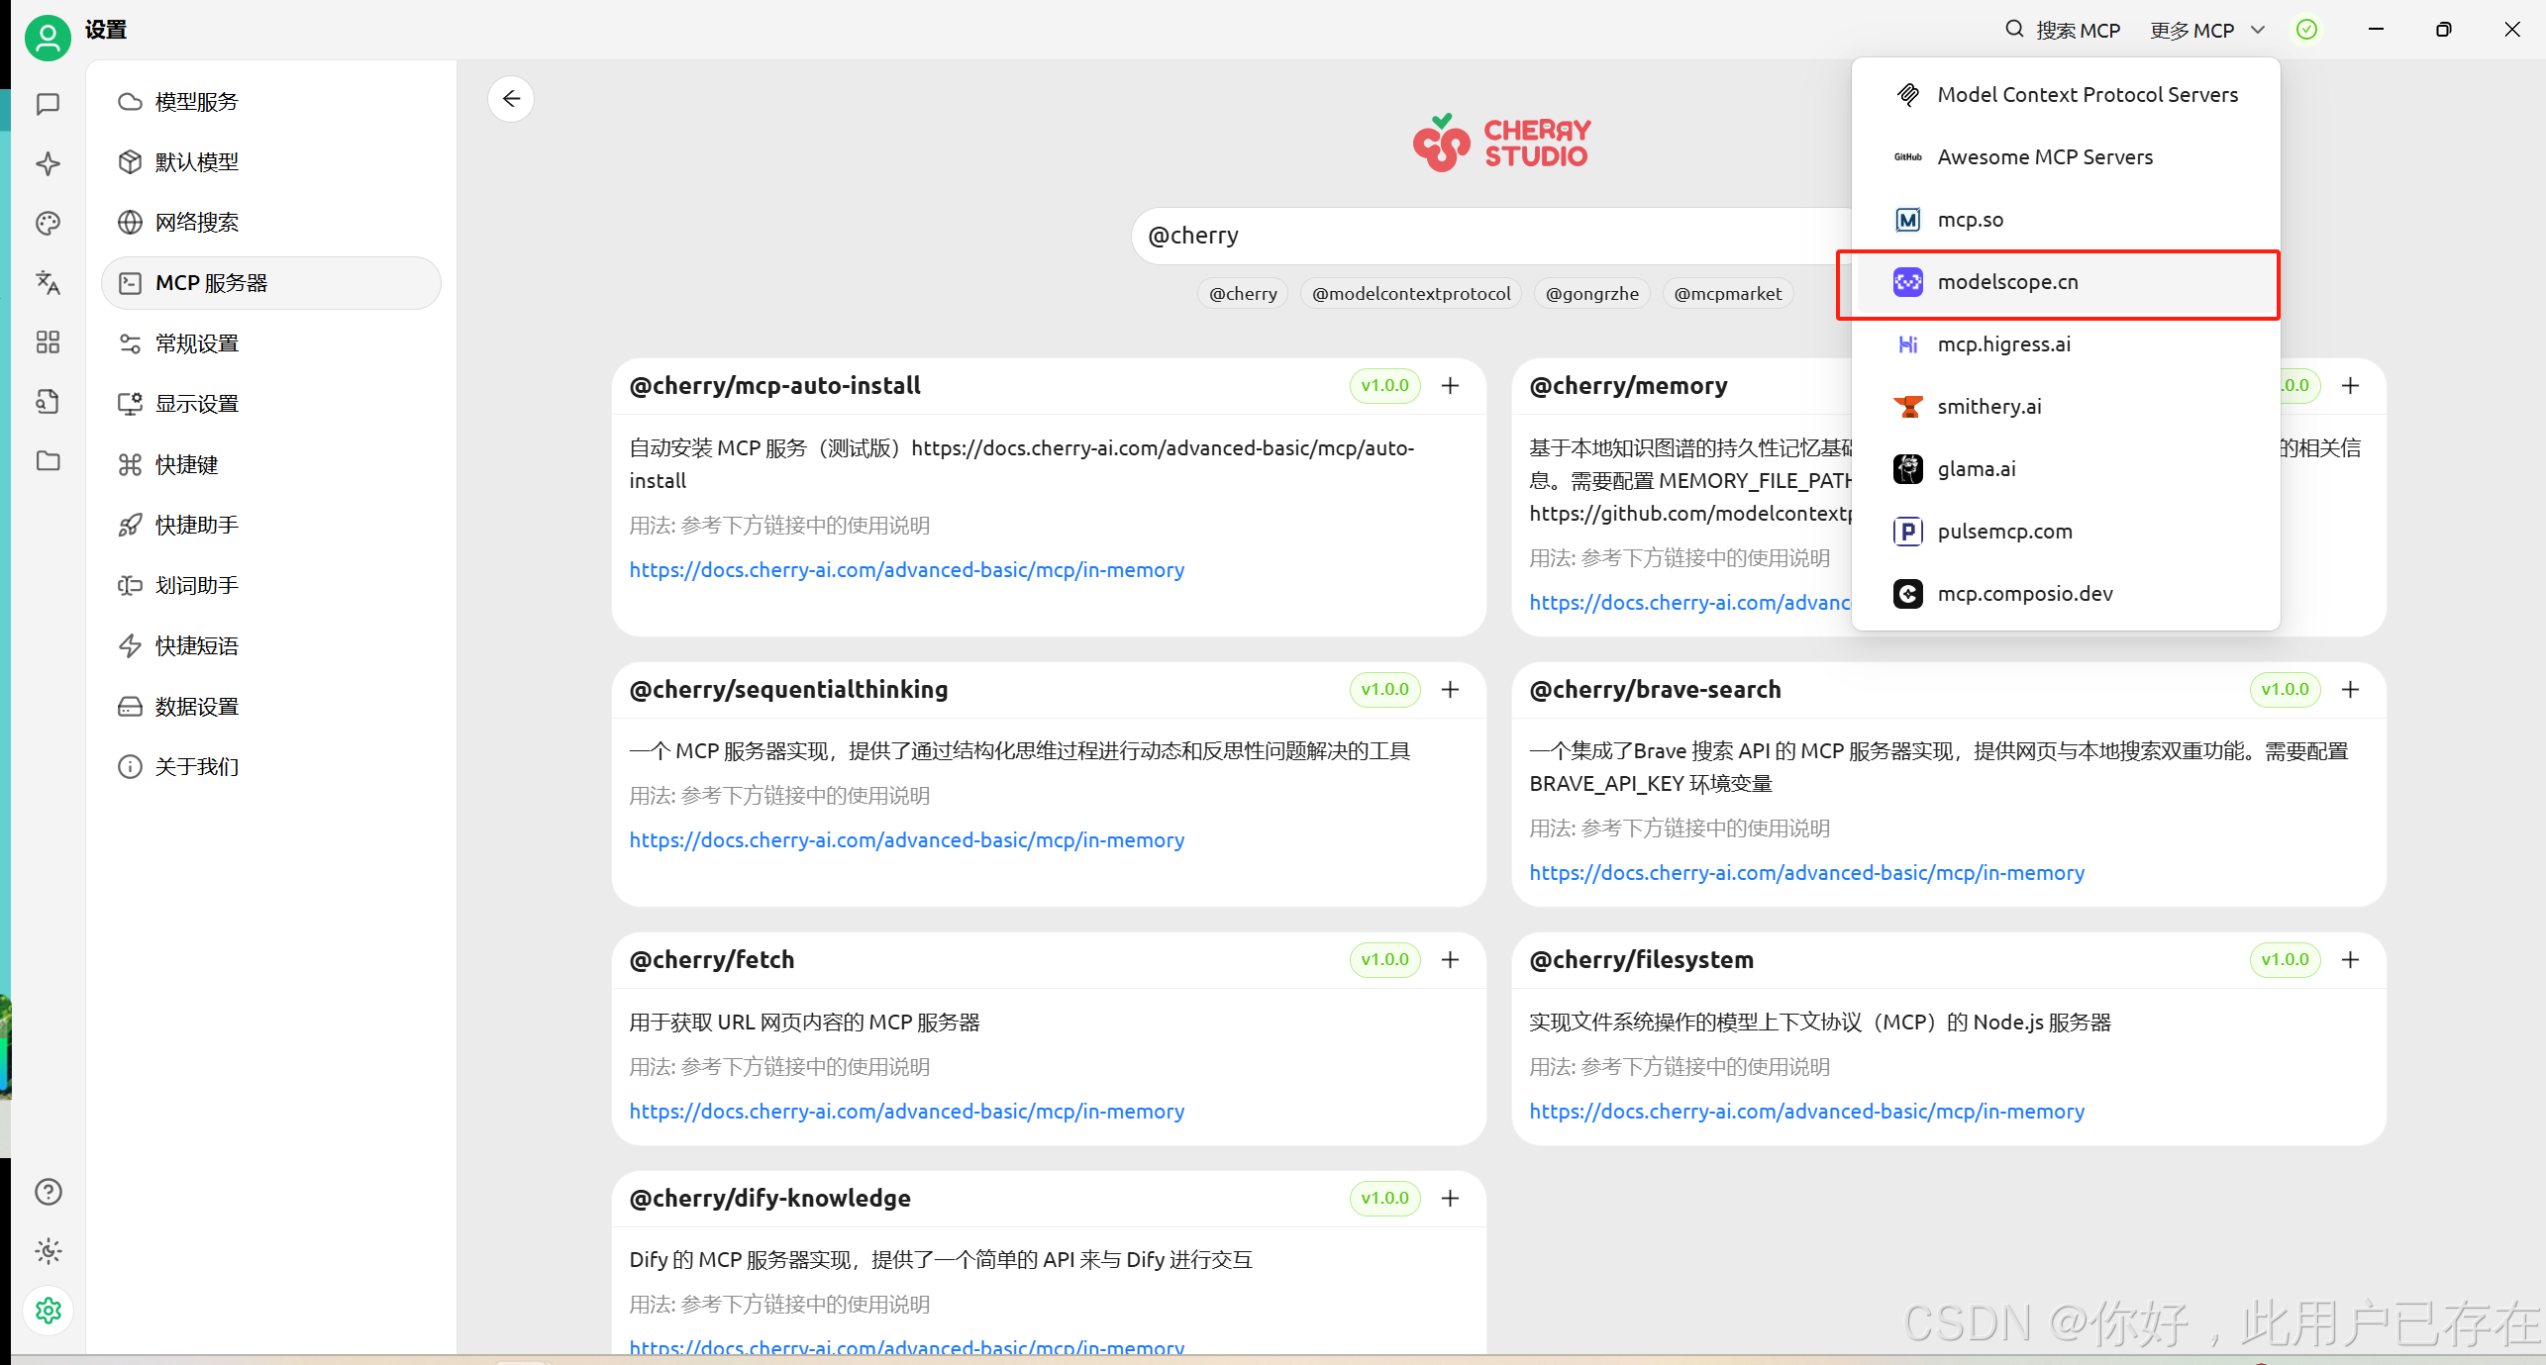Open MCP 服务器 settings section
The image size is (2546, 1365).
[x=270, y=283]
